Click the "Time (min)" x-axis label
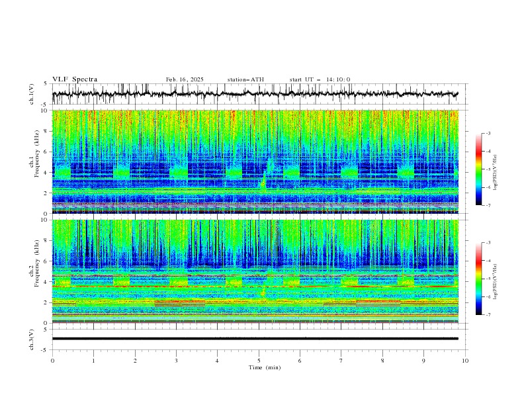This screenshot has height=405, width=524. (x=265, y=367)
